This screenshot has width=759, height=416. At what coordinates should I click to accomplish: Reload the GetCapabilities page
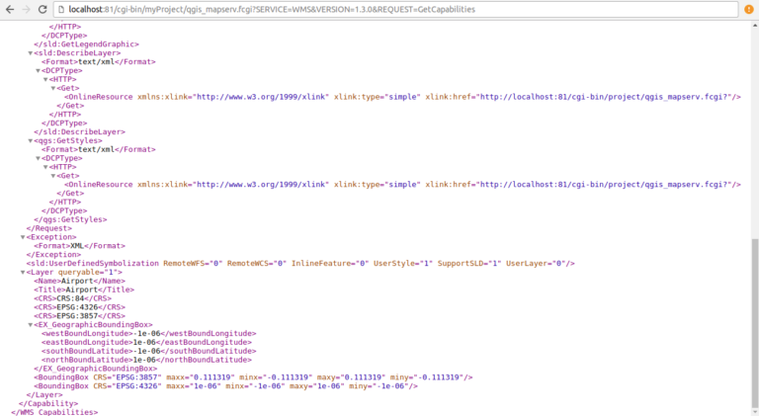43,9
